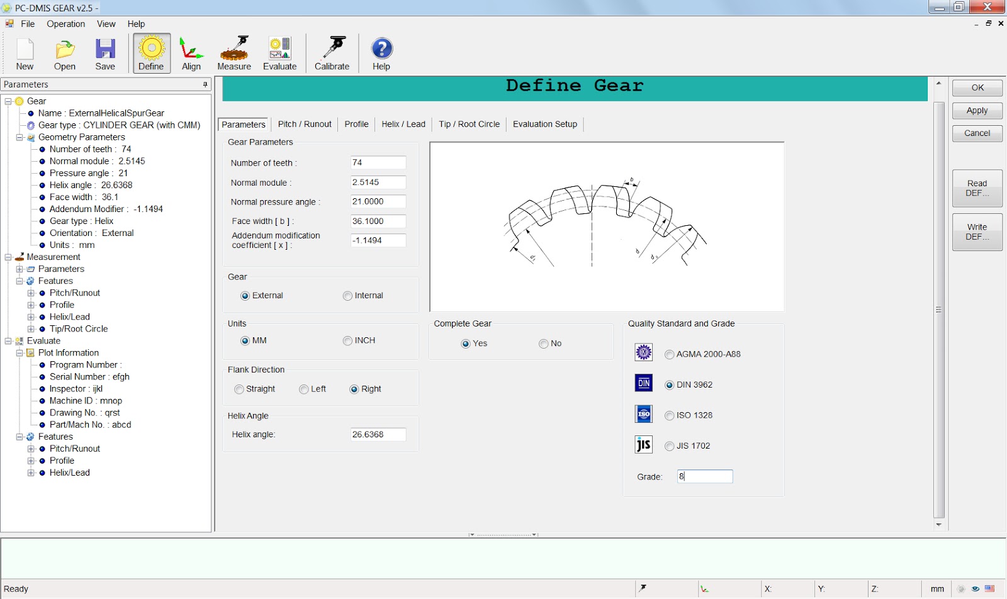Expand Tip/Root Circle tree node

(31, 329)
